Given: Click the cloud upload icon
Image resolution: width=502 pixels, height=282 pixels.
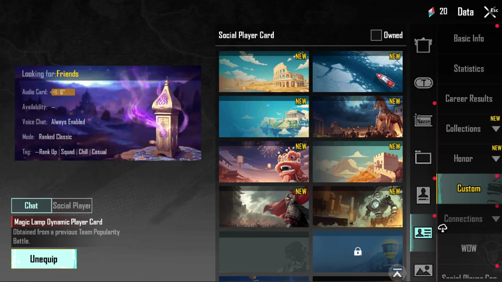Looking at the screenshot, I should click(x=442, y=228).
